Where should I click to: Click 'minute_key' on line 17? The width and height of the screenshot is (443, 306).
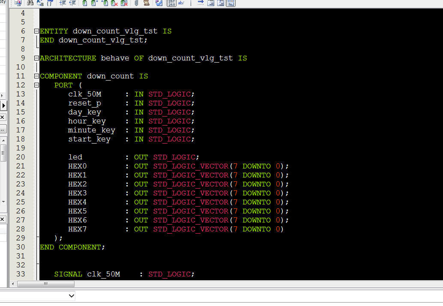click(92, 131)
